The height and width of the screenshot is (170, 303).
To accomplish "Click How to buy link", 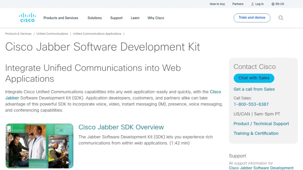I will pyautogui.click(x=217, y=4).
